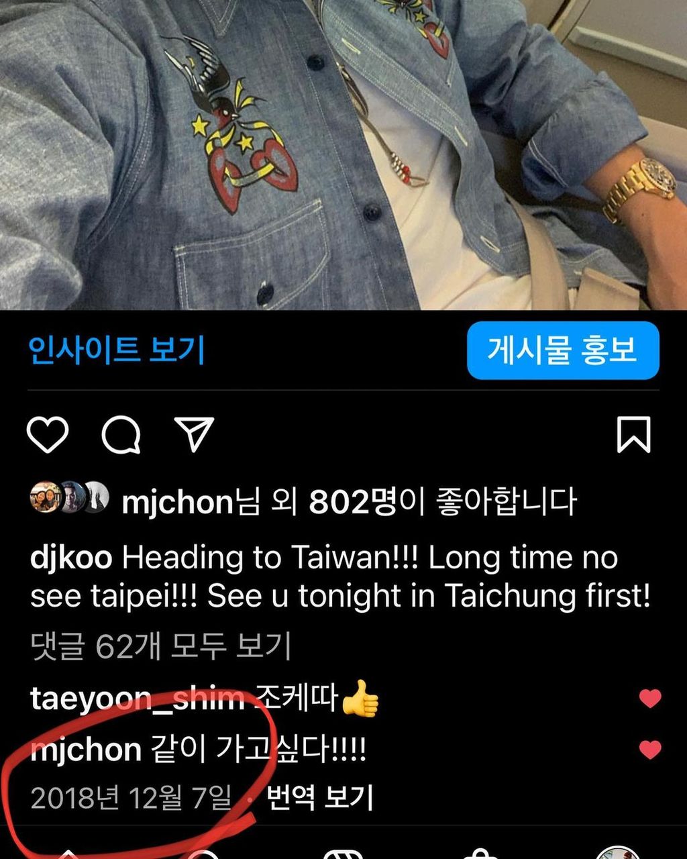
Task: Open mjchon's profile from the comment
Action: [86, 750]
